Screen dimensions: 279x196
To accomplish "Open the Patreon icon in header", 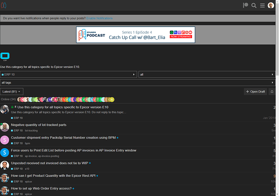I will (245, 5).
